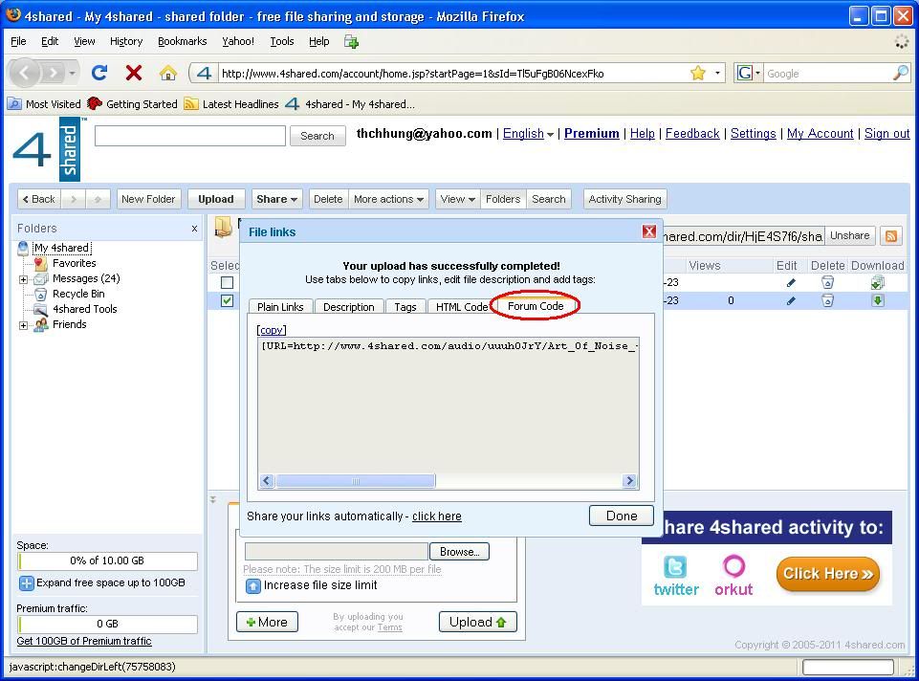The height and width of the screenshot is (681, 919).
Task: Click the forward navigation arrow in 4shared toolbar
Action: pos(74,199)
